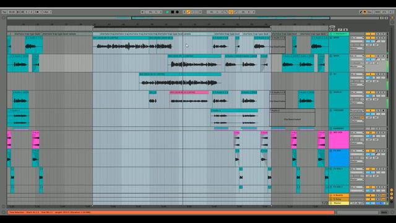This screenshot has height=223, width=396.
Task: Toggle the Follow playback button
Action: 143,12
